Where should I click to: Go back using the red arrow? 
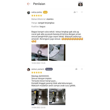point(29,4)
